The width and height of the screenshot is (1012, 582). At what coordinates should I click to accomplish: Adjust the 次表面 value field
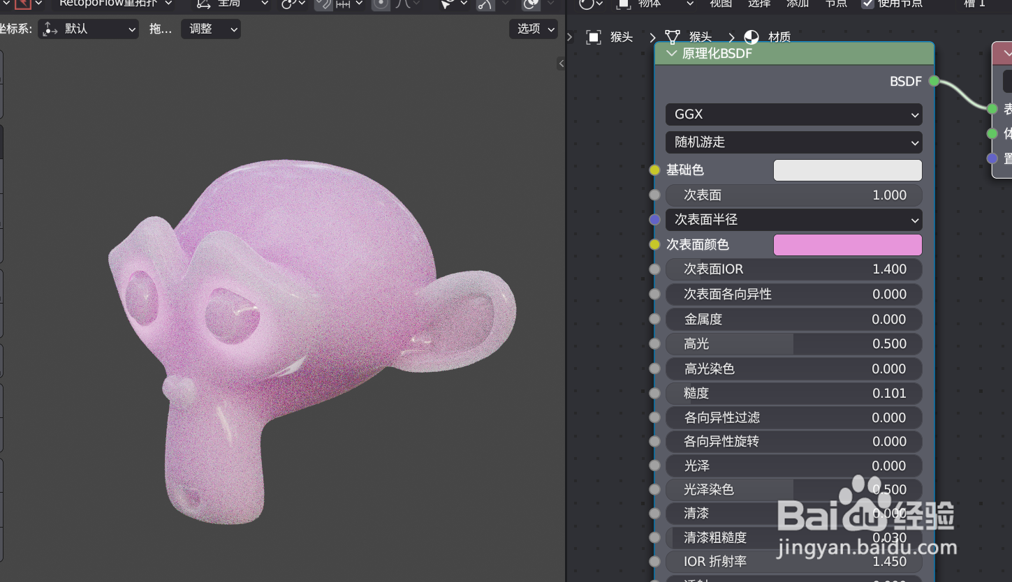pos(794,195)
